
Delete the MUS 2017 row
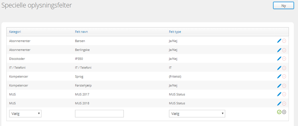click(x=284, y=94)
